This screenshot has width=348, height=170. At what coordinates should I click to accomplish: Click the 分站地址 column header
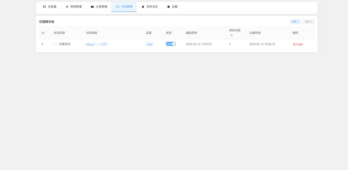(x=92, y=33)
